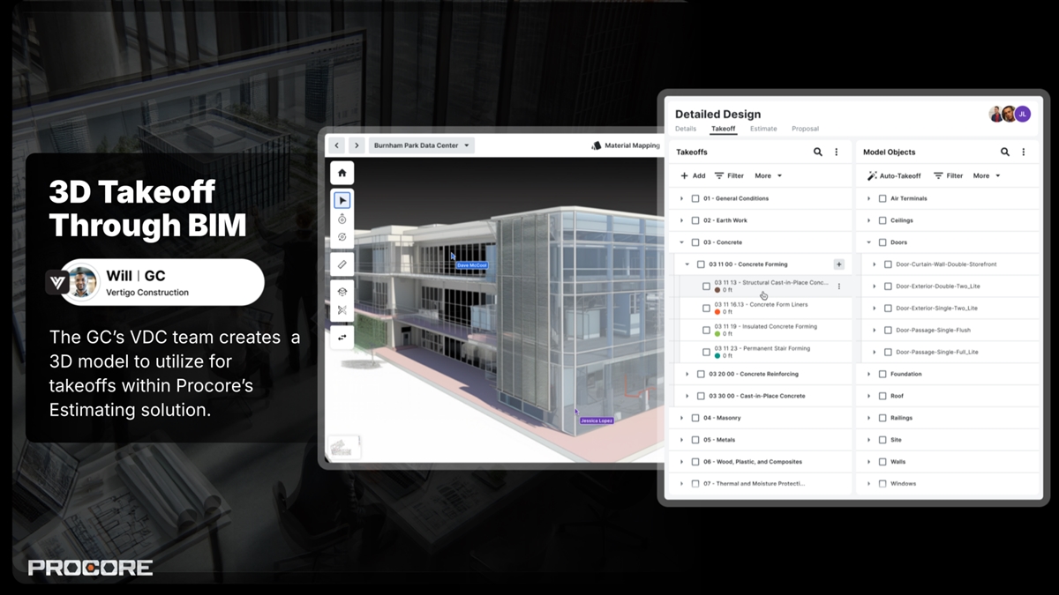Viewport: 1059px width, 595px height.
Task: Open Burnham Park Data Center dropdown
Action: [x=422, y=145]
